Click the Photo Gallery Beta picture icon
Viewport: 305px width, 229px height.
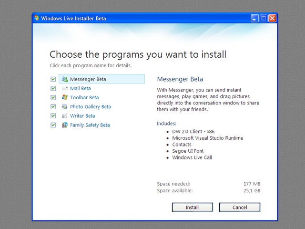click(65, 106)
